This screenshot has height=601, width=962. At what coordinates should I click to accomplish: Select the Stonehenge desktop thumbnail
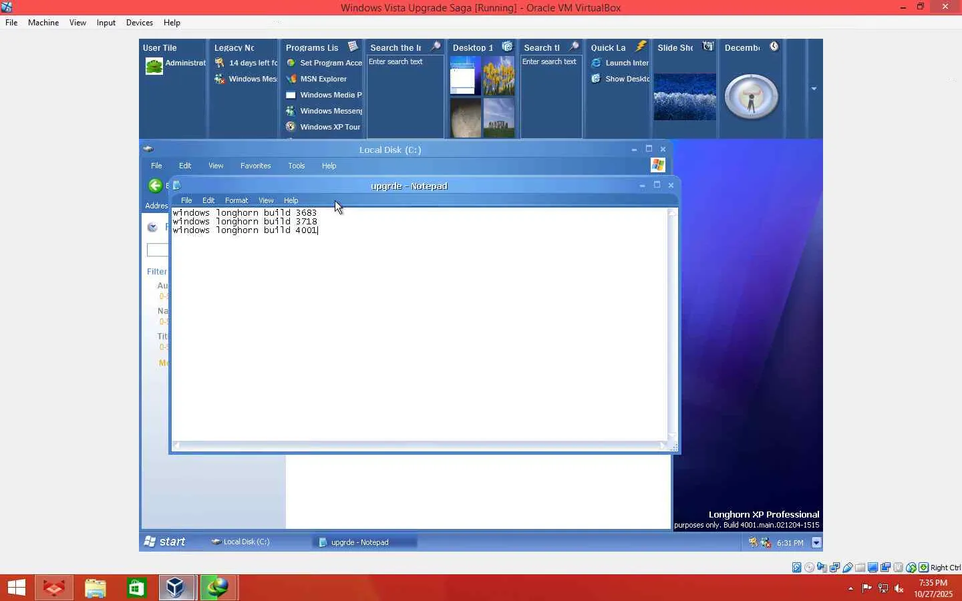click(x=499, y=118)
